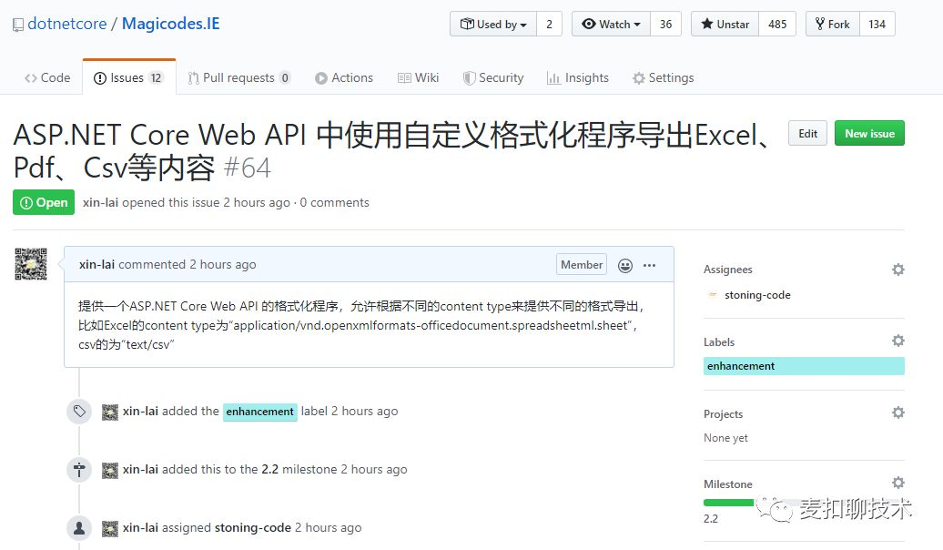
Task: Fork the repository
Action: click(x=832, y=25)
